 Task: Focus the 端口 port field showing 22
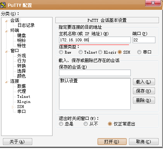tap(144, 40)
